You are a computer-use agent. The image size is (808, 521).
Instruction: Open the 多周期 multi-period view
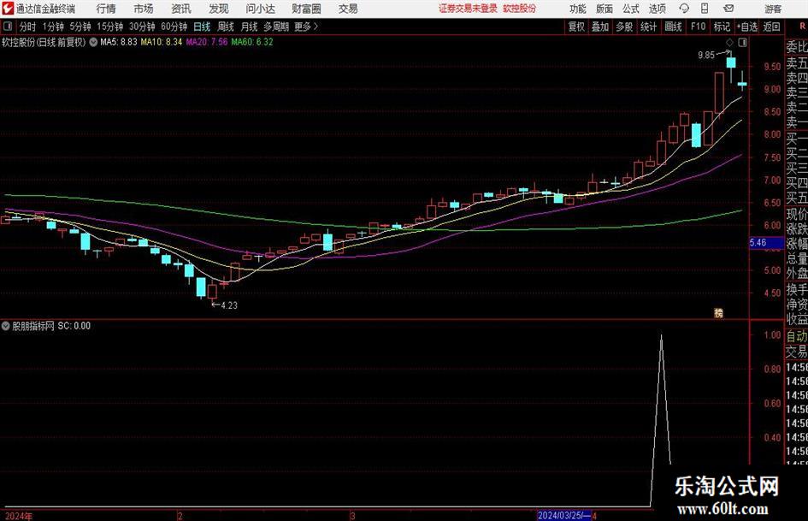276,27
